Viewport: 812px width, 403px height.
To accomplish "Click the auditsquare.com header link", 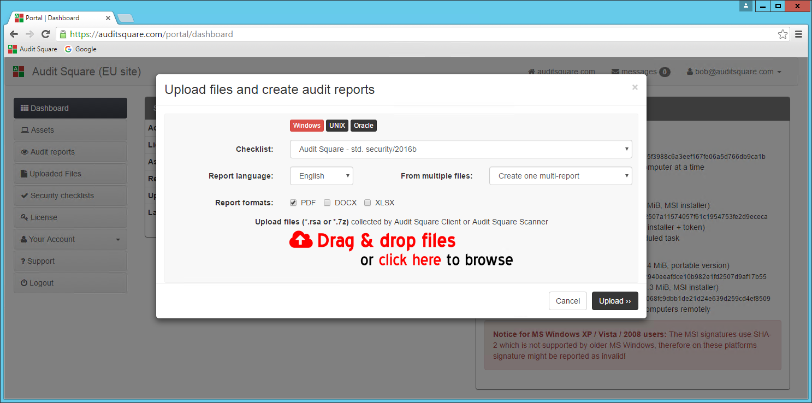I will tap(561, 72).
